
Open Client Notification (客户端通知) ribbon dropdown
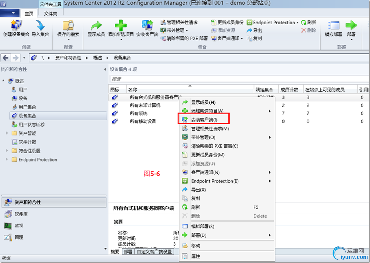pyautogui.click(x=227, y=39)
